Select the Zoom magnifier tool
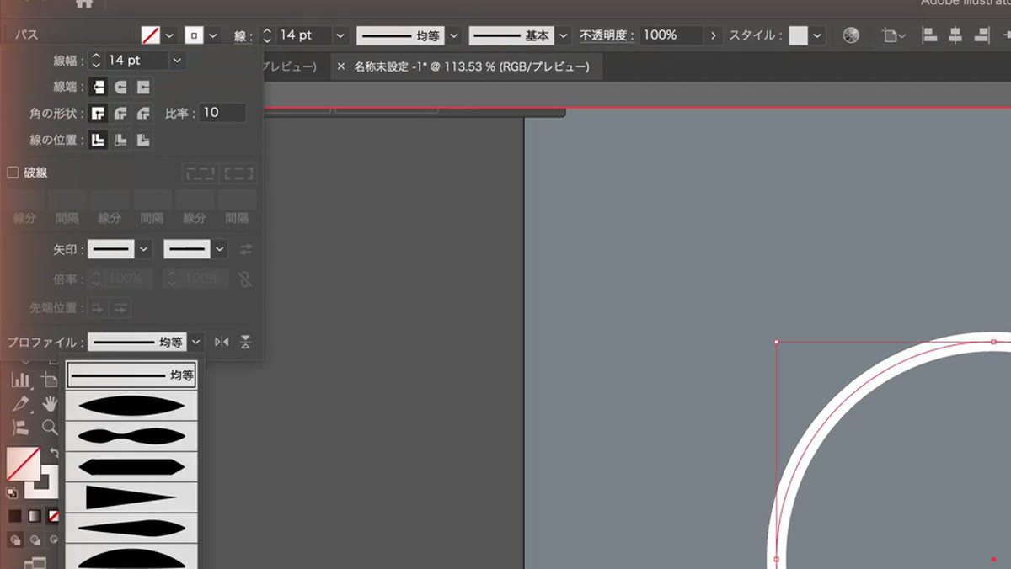 pyautogui.click(x=50, y=427)
